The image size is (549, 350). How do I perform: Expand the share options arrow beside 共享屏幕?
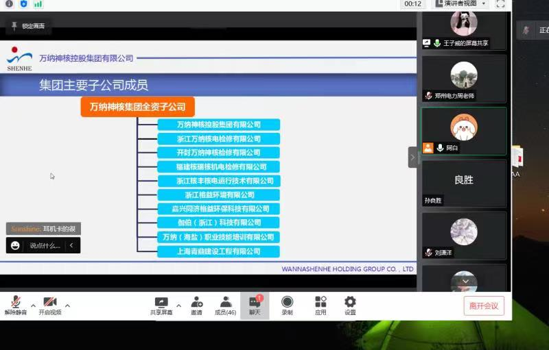point(178,305)
